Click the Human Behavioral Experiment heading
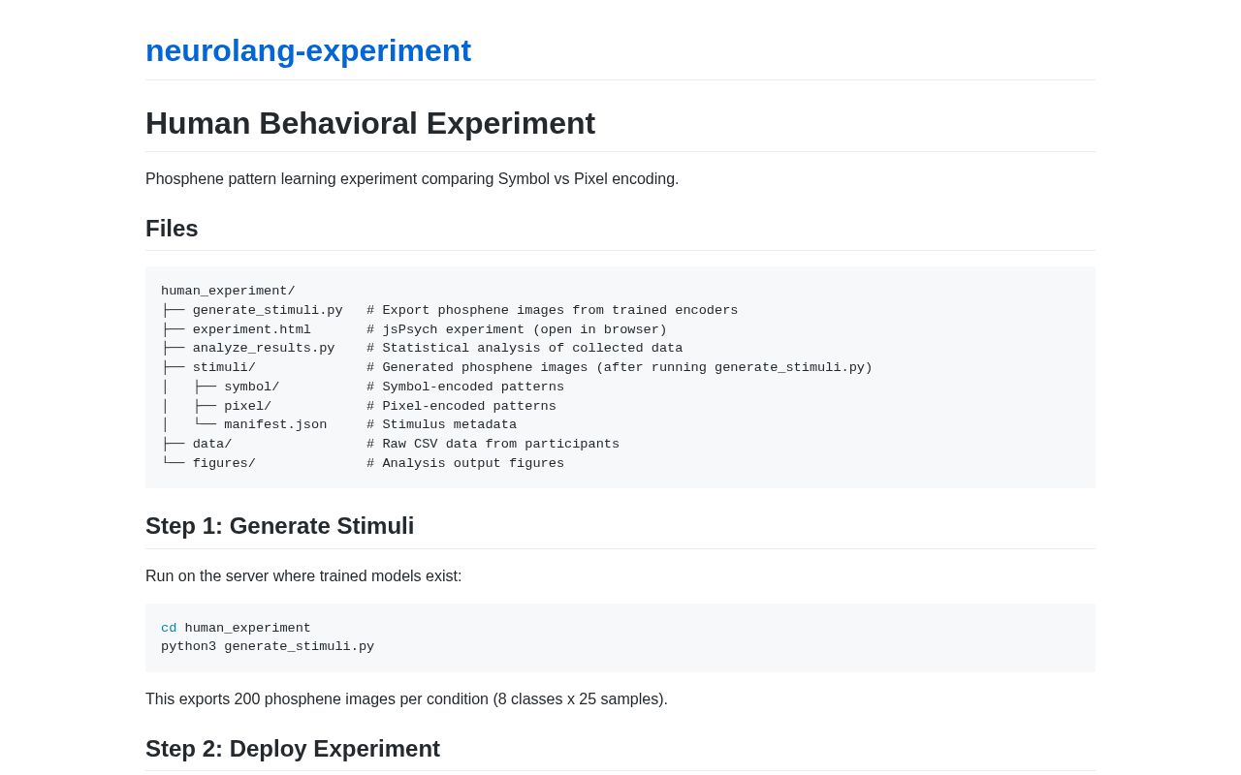 pos(370,123)
